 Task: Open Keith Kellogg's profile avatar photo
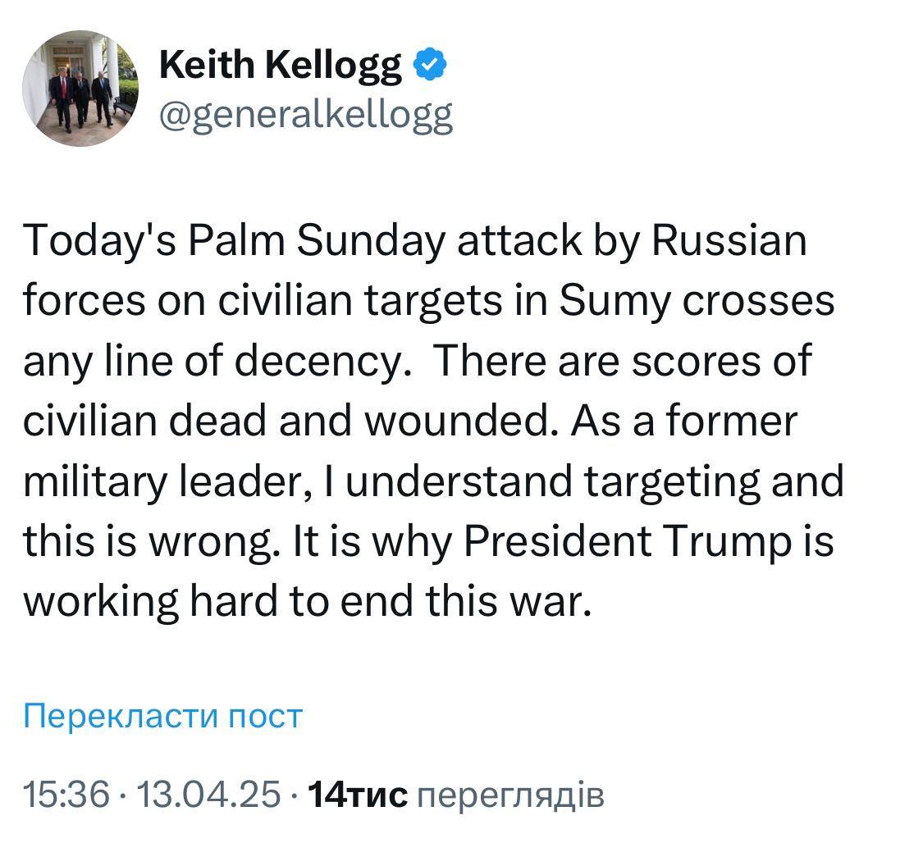80,89
